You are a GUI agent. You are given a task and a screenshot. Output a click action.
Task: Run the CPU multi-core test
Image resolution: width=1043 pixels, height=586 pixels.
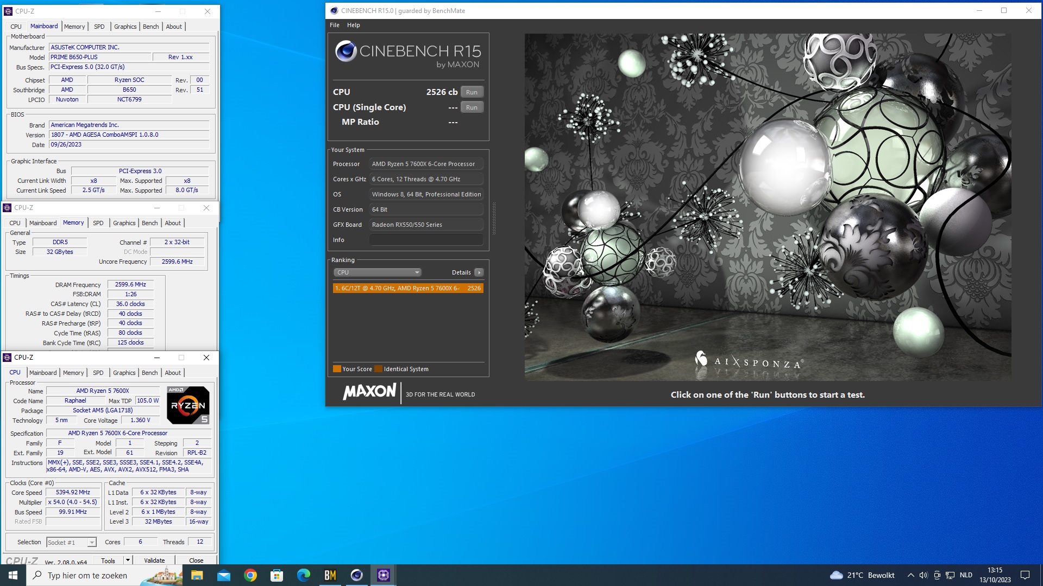(472, 92)
